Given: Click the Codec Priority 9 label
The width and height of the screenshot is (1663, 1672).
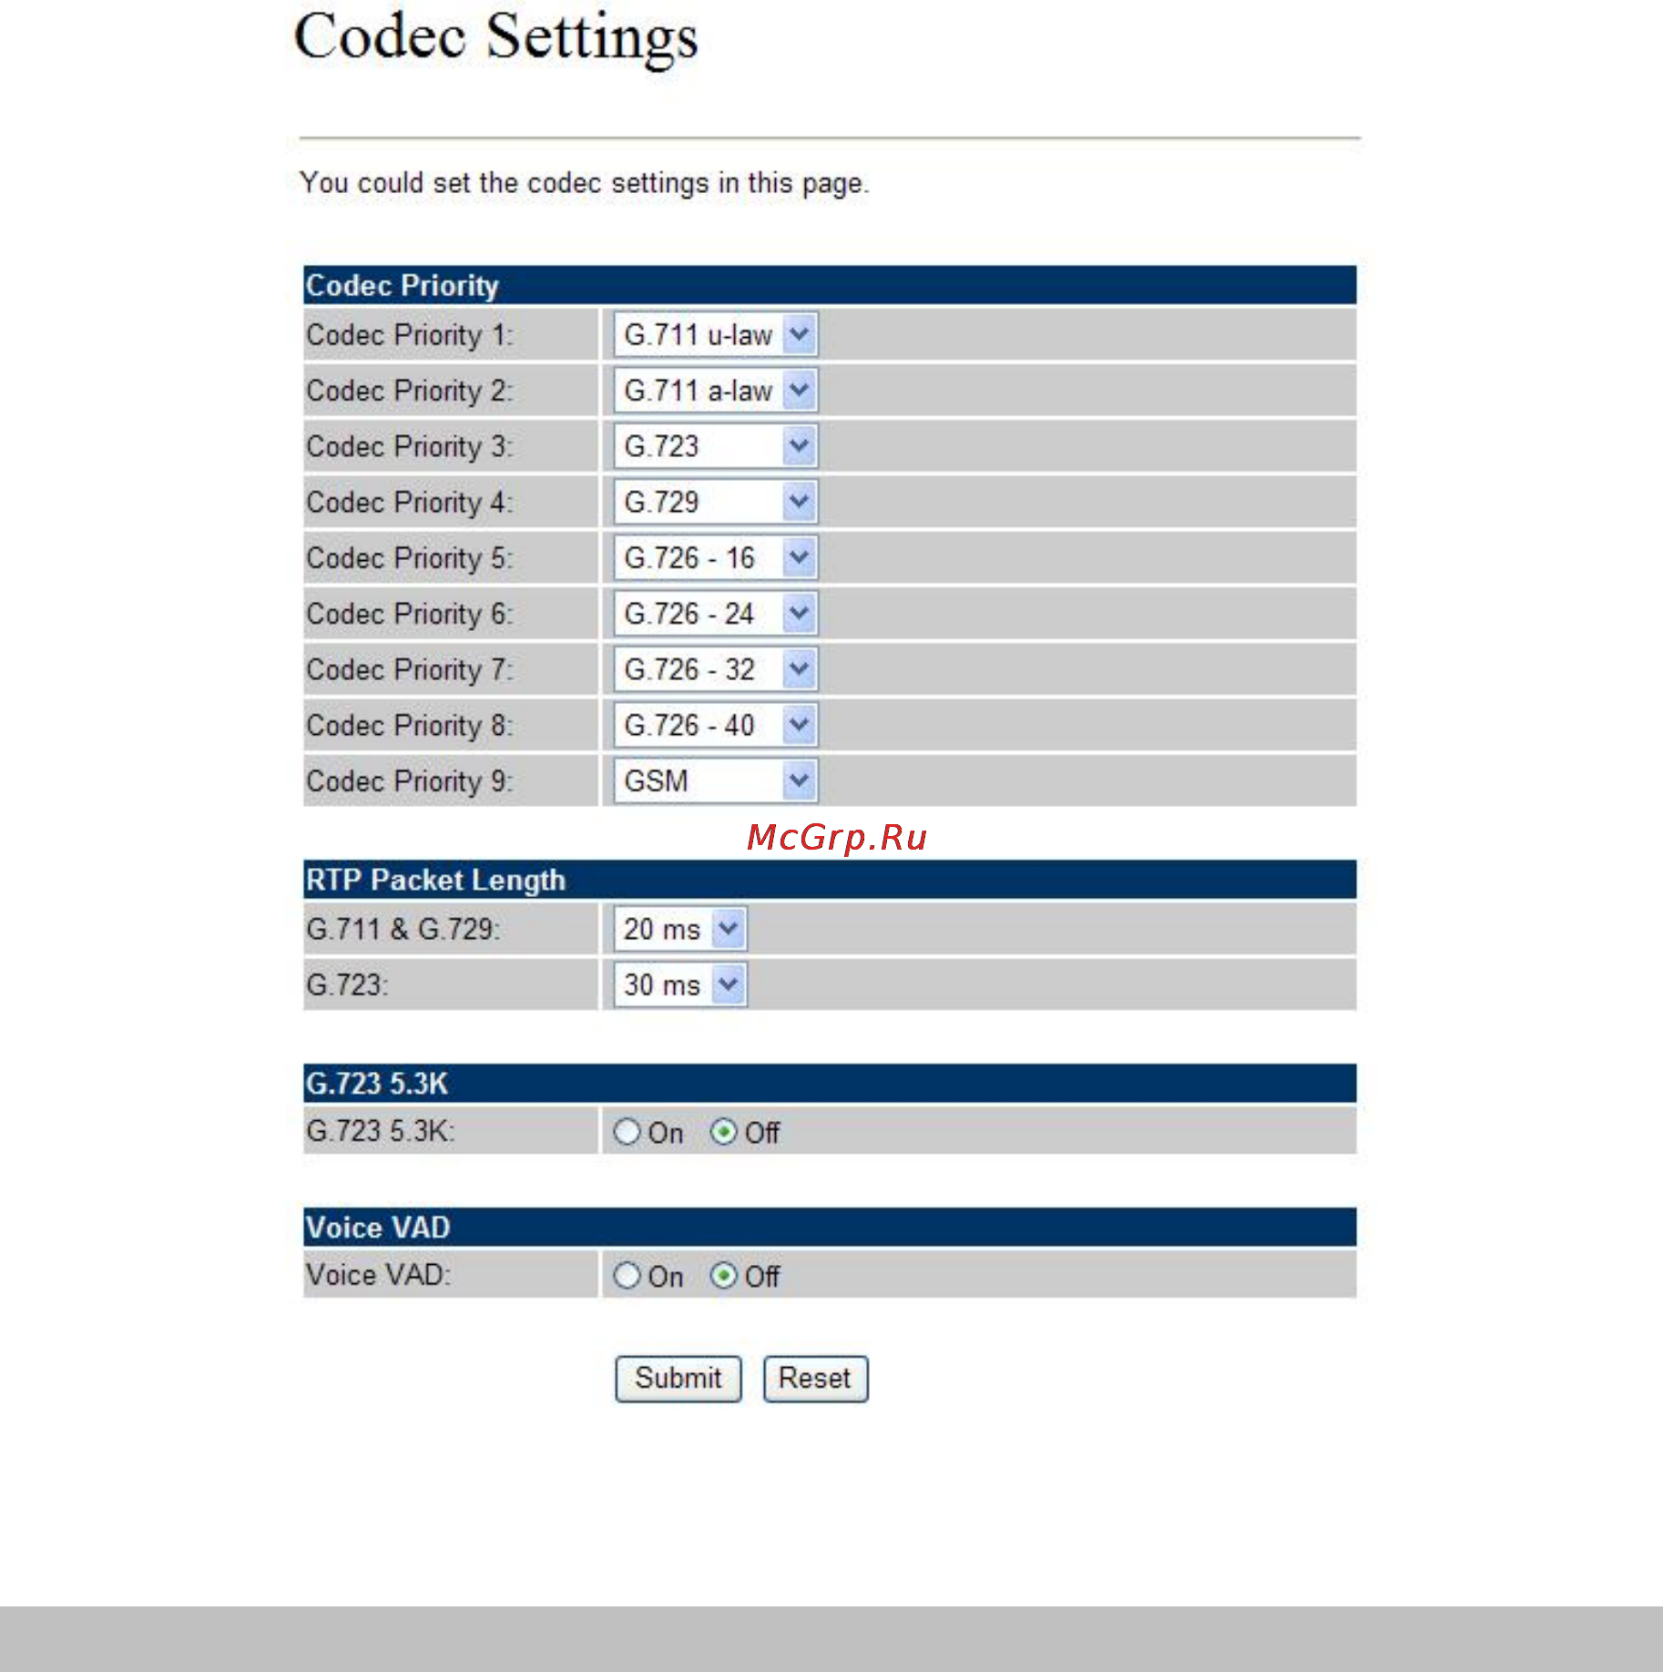Looking at the screenshot, I should point(410,780).
